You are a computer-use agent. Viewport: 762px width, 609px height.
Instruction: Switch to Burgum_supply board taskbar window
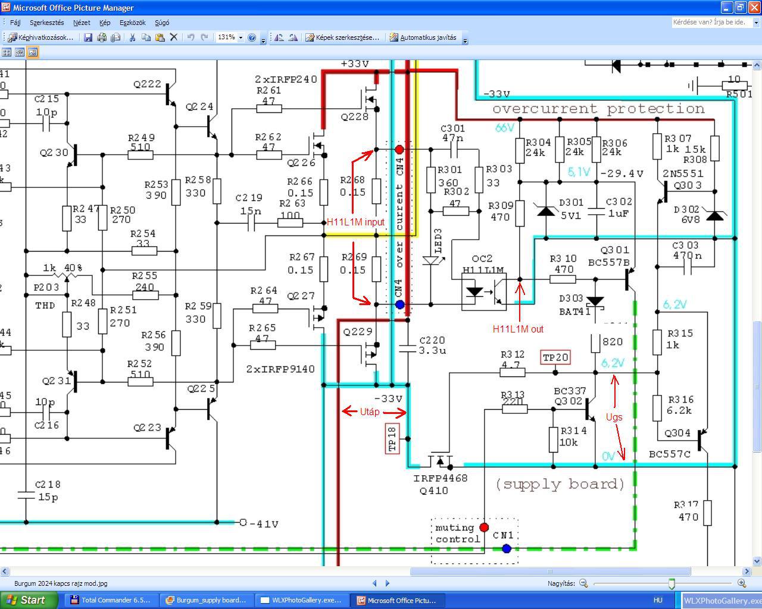207,600
